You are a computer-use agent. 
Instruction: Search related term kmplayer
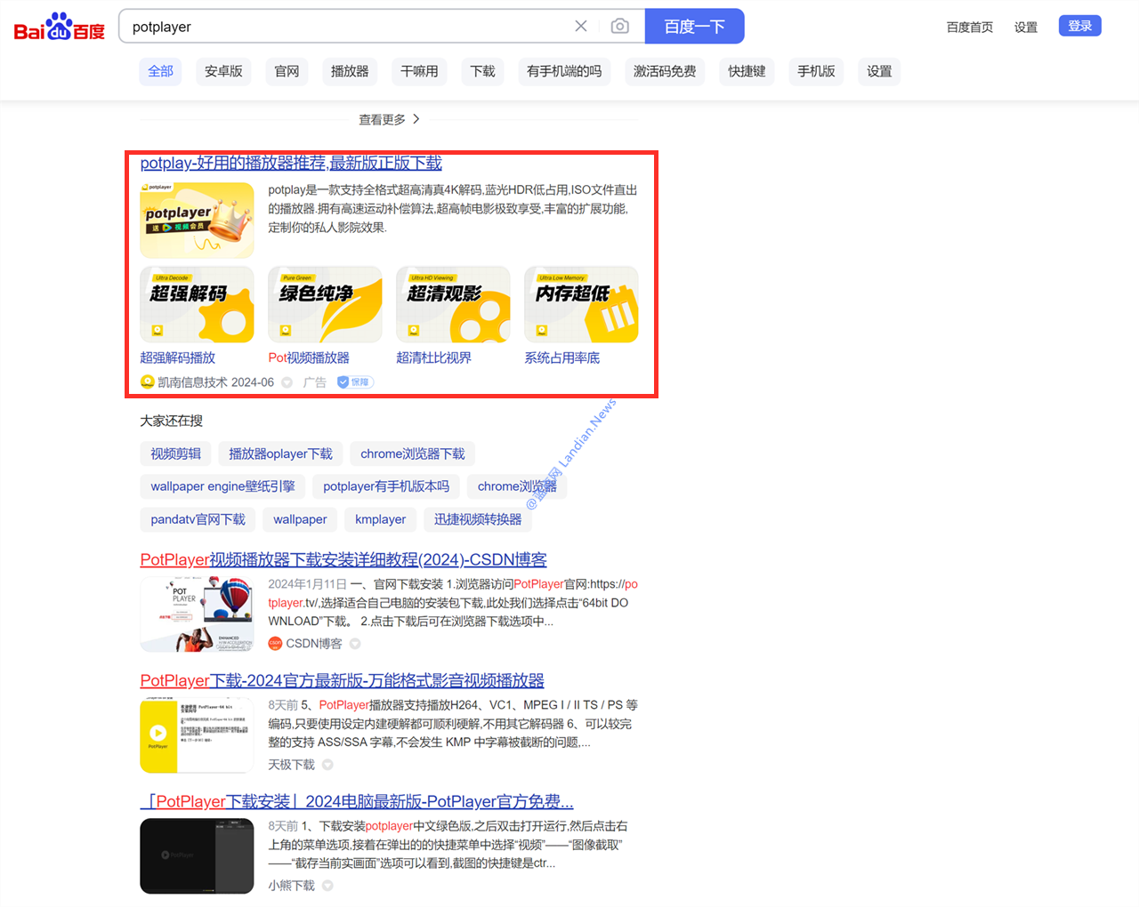[x=380, y=519]
